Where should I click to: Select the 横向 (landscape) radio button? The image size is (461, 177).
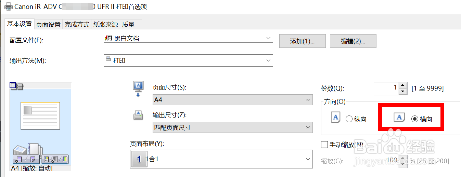pyautogui.click(x=415, y=119)
